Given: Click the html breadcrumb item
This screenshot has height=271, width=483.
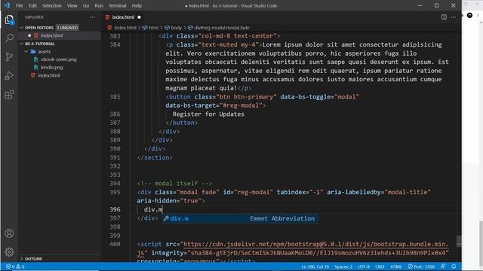Looking at the screenshot, I should [x=153, y=28].
